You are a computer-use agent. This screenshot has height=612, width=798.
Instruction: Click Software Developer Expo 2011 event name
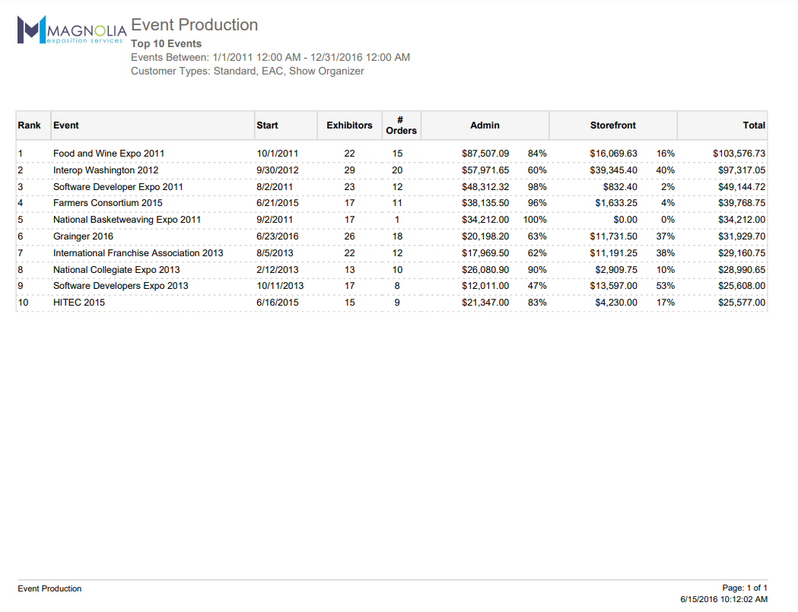point(118,187)
